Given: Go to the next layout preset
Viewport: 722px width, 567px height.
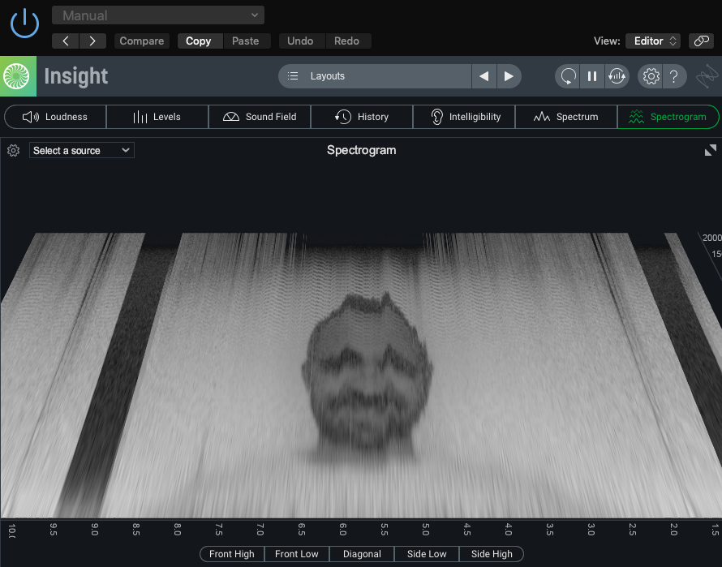Looking at the screenshot, I should (x=509, y=76).
